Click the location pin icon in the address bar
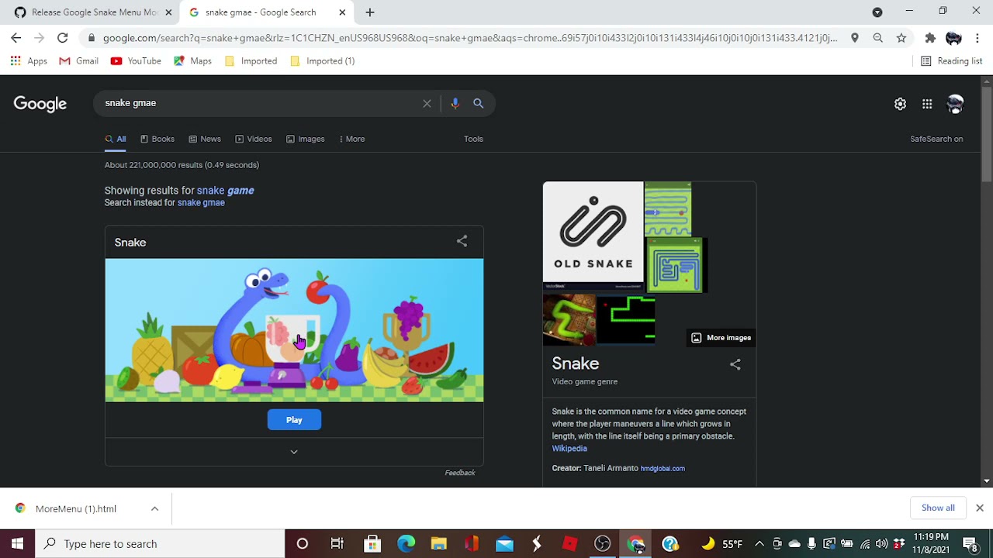This screenshot has width=993, height=558. (855, 38)
